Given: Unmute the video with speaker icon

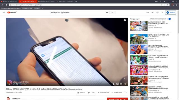Looking at the screenshot, I should pyautogui.click(x=17, y=84).
